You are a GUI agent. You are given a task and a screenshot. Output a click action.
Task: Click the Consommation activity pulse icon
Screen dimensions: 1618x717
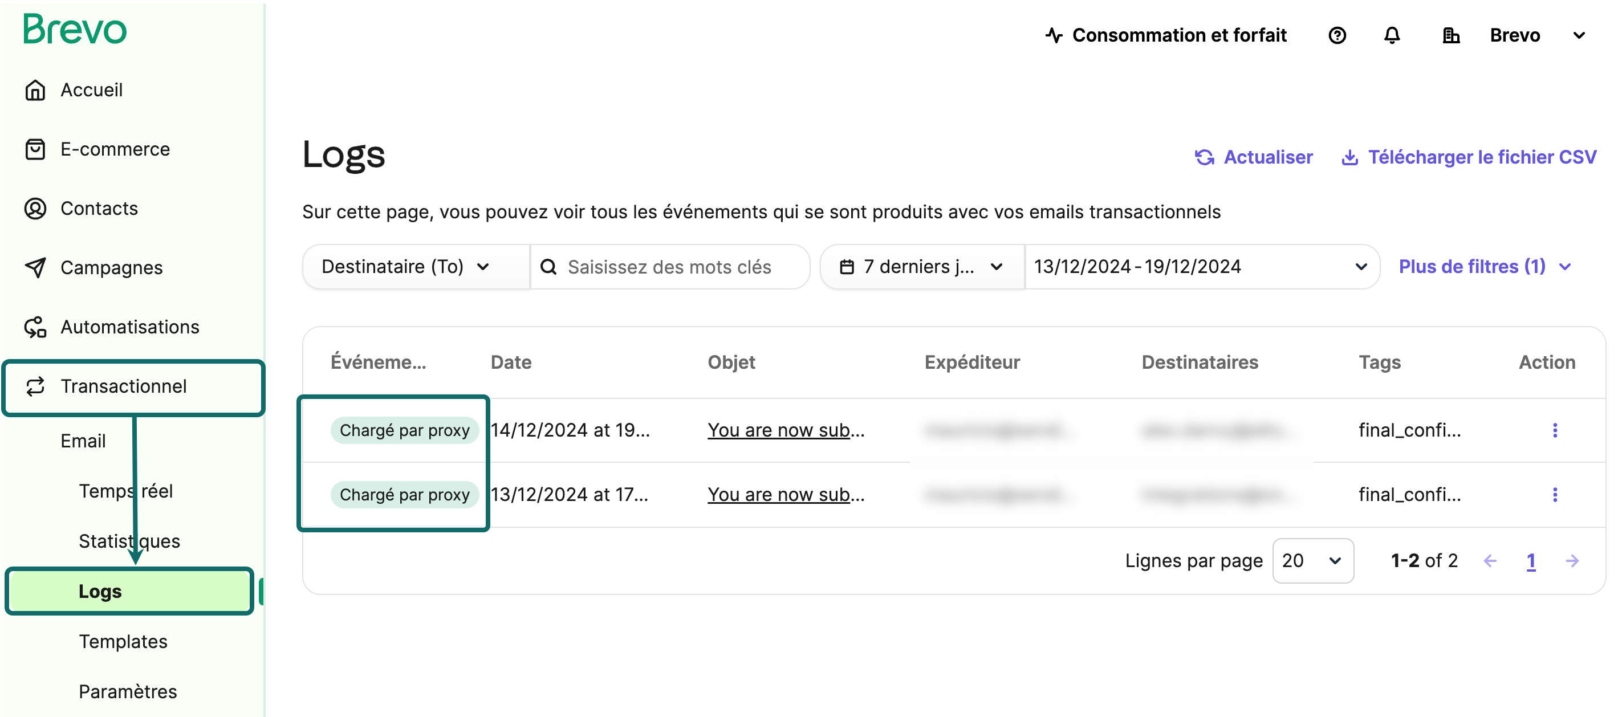click(x=1054, y=36)
